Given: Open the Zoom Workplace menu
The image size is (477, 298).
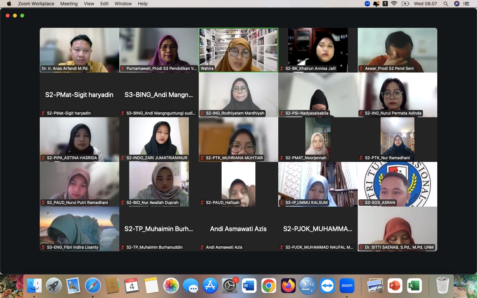Looking at the screenshot, I should [x=36, y=4].
